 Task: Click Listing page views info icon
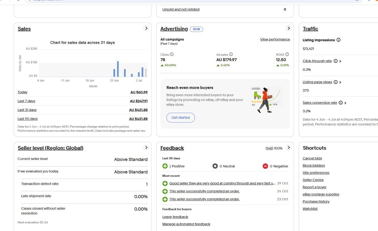336,82
